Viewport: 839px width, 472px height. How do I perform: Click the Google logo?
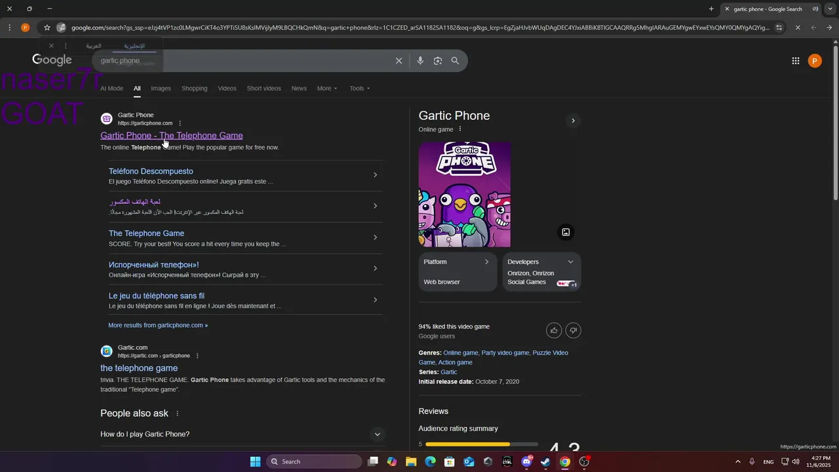coord(52,60)
